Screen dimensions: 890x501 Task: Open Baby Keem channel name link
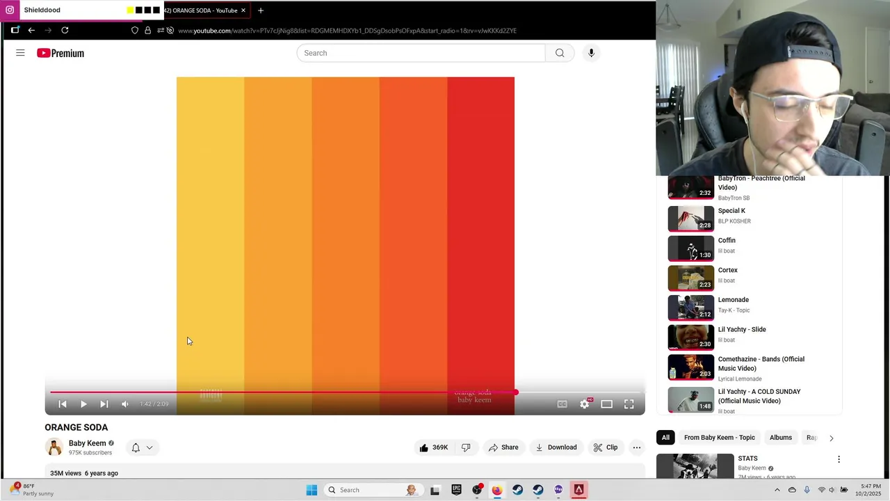pos(88,443)
